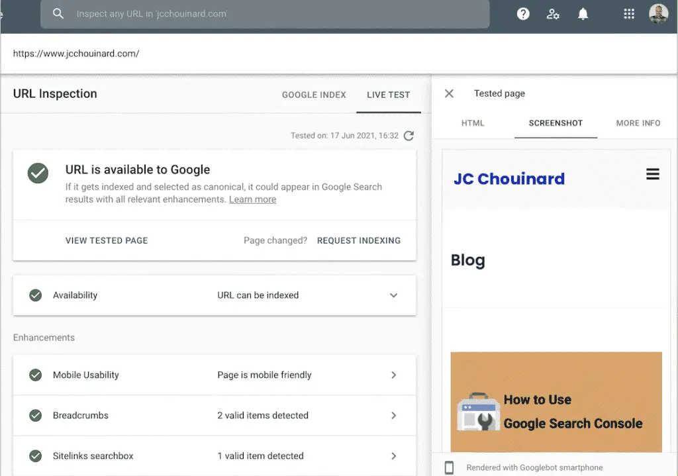Viewport: 678px width, 476px height.
Task: Switch to the HTML tab
Action: tap(473, 123)
